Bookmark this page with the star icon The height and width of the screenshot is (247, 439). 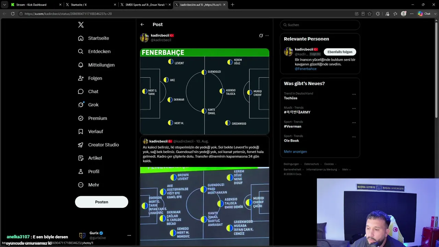click(369, 14)
